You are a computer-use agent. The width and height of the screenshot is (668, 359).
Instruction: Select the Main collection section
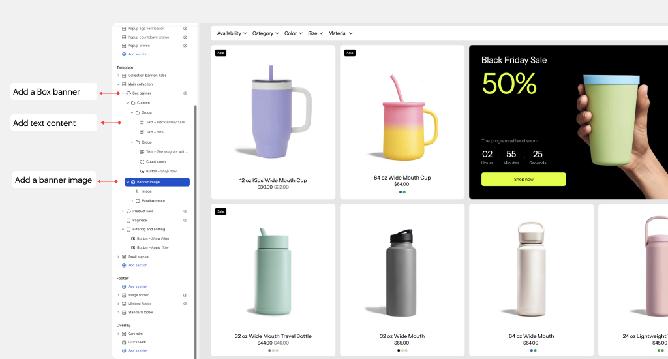point(140,84)
